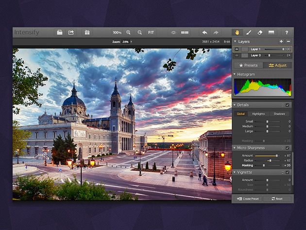Click the Micro Sharpness Amount slider handle
Viewport: 306px width, 230px height.
click(277, 155)
